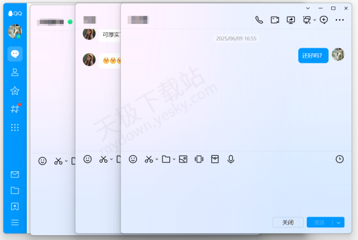
Task: Click the screen share icon
Action: pyautogui.click(x=291, y=20)
